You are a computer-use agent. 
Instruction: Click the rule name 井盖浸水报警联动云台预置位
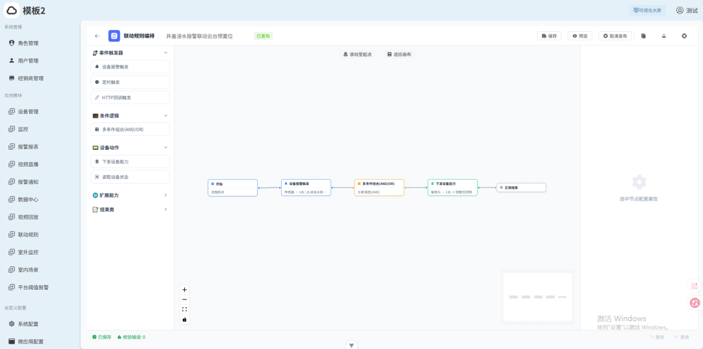200,36
